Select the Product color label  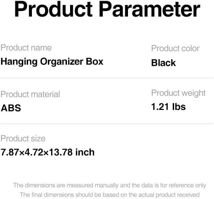pyautogui.click(x=176, y=48)
